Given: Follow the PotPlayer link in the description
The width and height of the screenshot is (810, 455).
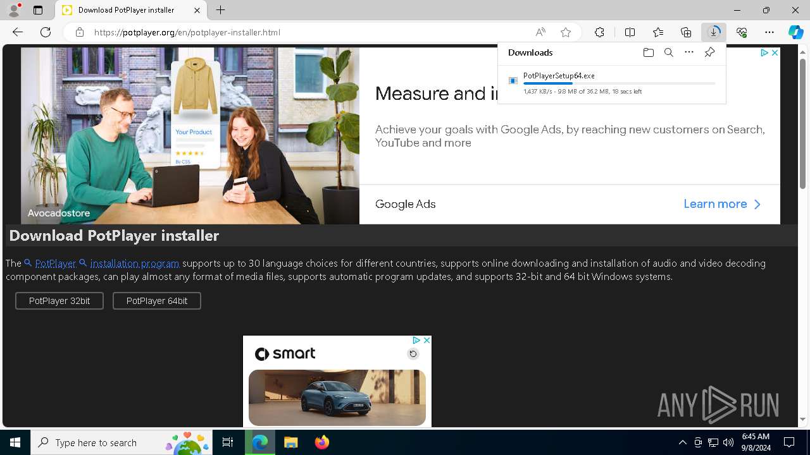Looking at the screenshot, I should click(x=55, y=263).
